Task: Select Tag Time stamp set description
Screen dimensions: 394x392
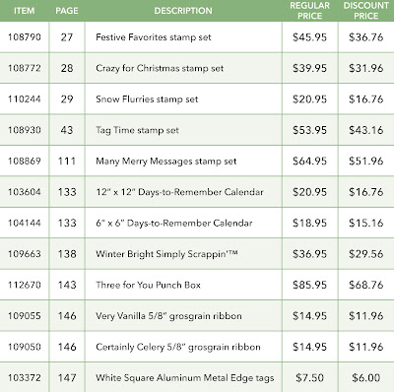Action: click(137, 130)
